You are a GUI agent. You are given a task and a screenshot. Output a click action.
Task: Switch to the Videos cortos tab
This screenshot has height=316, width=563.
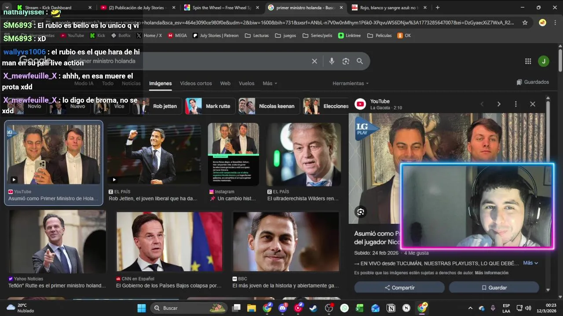coord(196,83)
